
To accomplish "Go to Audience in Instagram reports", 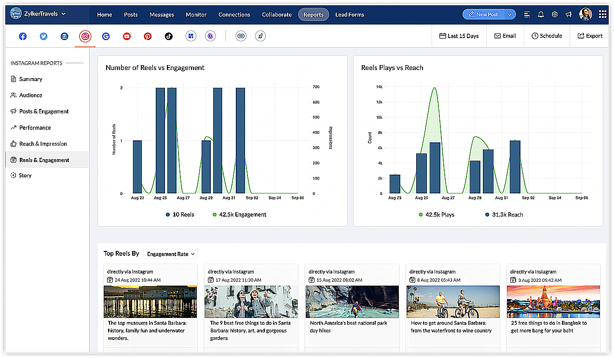I will coord(30,96).
